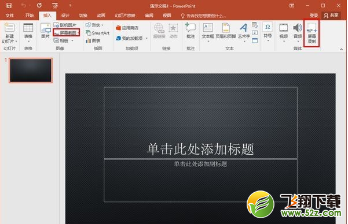Click the 新建幻灯片 (New Slide) icon
Screen dimensions: 348x224
tap(9, 28)
